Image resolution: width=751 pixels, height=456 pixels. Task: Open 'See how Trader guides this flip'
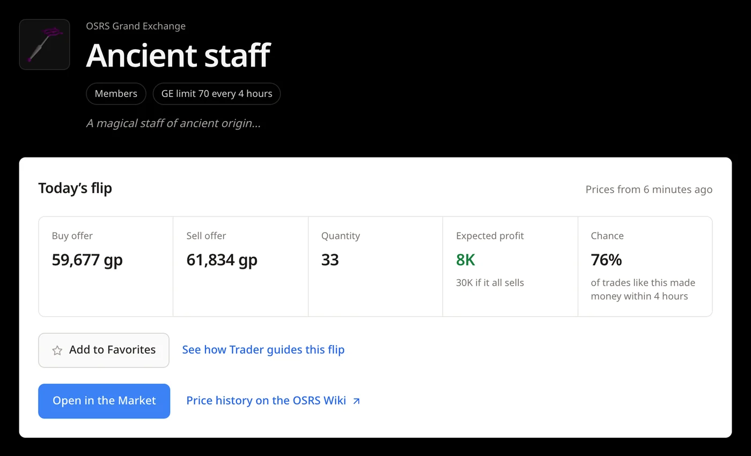tap(263, 350)
